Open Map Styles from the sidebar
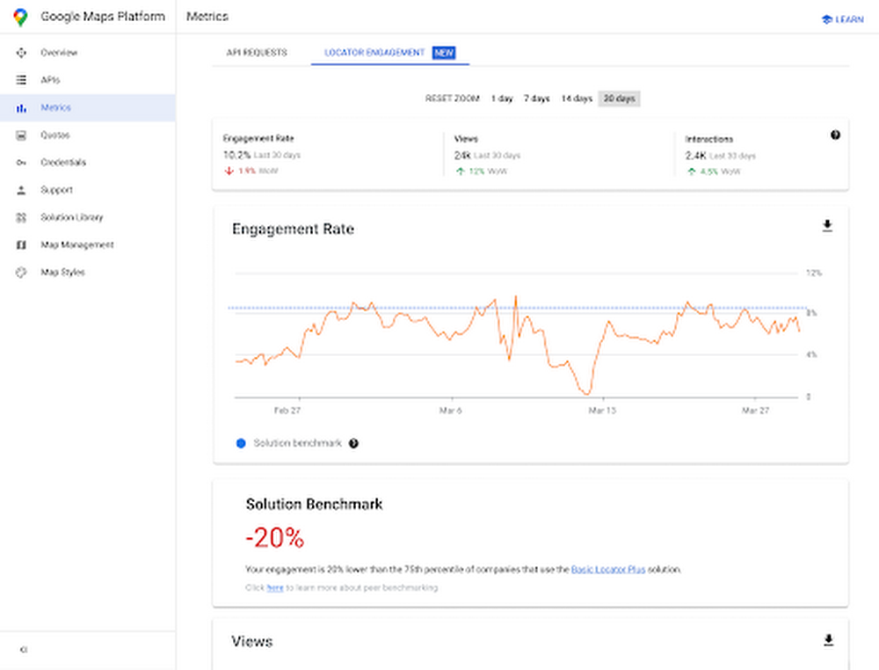Screen dimensions: 879x670 click(x=21, y=273)
